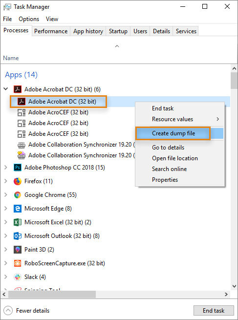Screen dimensions: 238x320
Task: Minimize the Task Manager window
Action: coord(183,6)
